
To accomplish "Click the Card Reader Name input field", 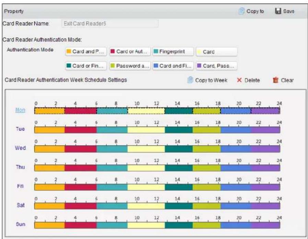I will click(110, 24).
